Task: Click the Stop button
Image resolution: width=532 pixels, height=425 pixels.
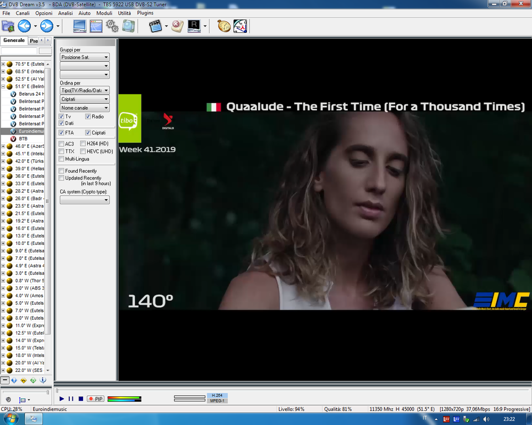Action: click(81, 399)
